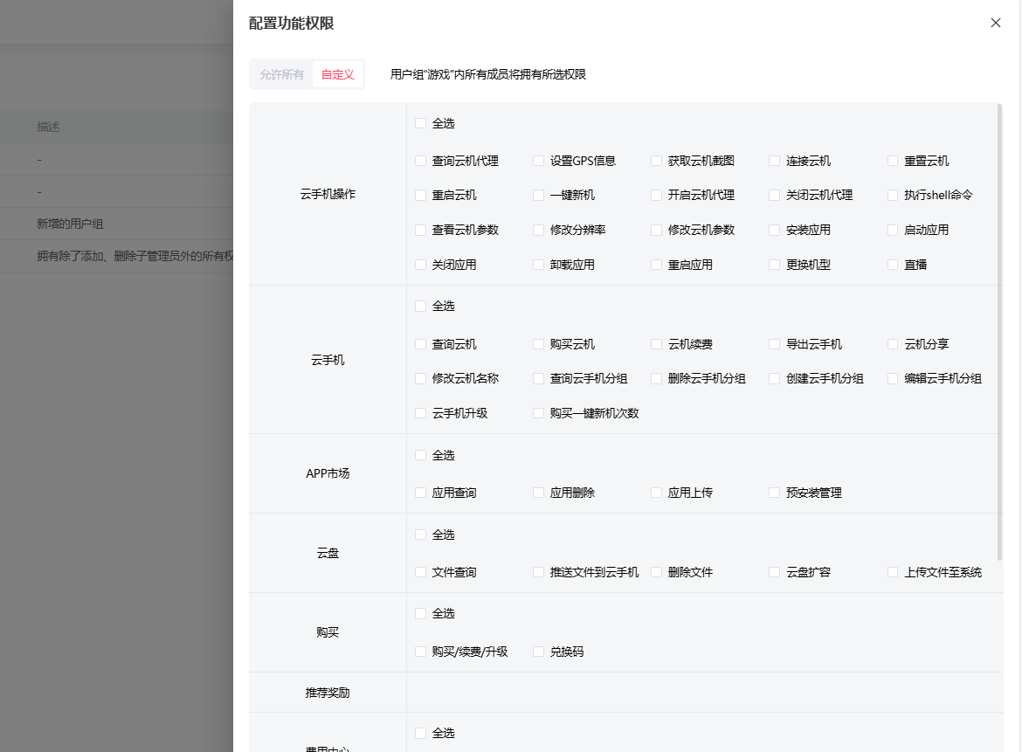This screenshot has width=1022, height=752.
Task: Check 全选 in the 云手机操作 section
Action: (421, 124)
